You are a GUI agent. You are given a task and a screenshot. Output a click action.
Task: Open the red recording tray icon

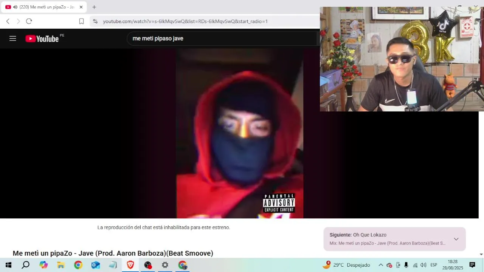(389, 265)
